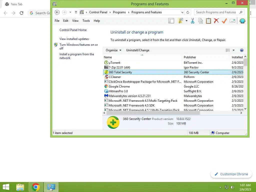
Task: Show hidden tray icons arrow
Action: [220, 187]
